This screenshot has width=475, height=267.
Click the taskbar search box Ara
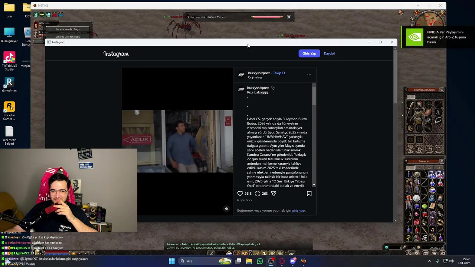(x=205, y=261)
